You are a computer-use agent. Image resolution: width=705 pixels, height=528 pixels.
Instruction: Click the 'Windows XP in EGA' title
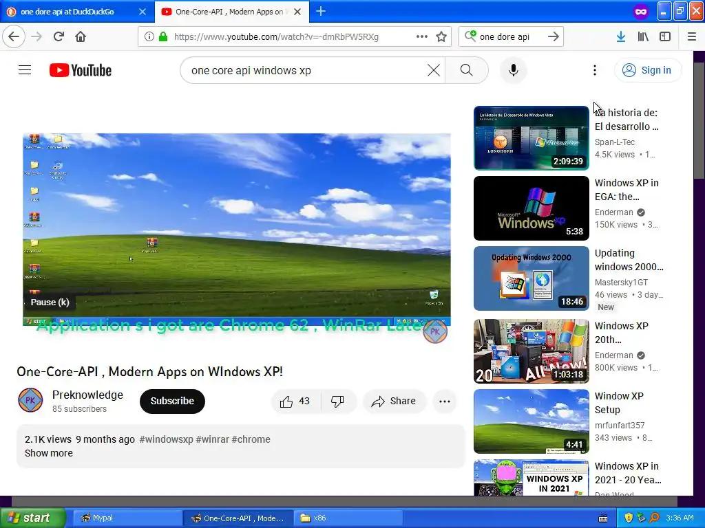tap(627, 190)
